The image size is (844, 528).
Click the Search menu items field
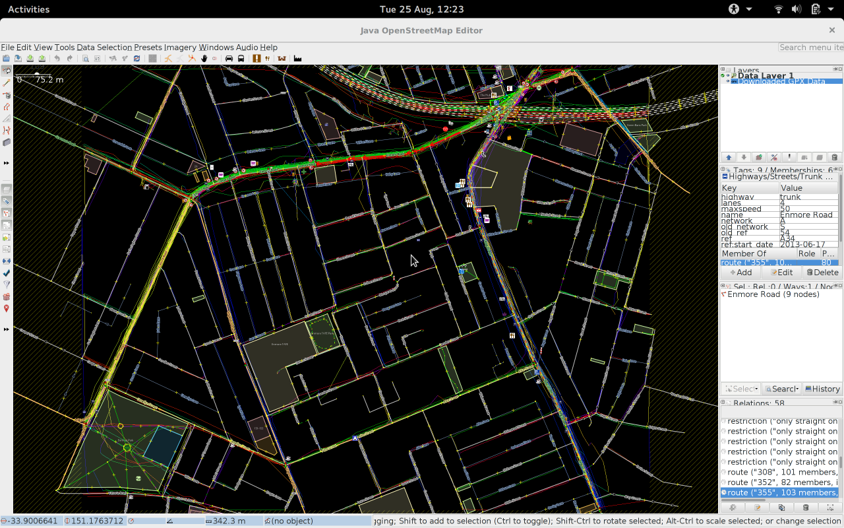810,48
